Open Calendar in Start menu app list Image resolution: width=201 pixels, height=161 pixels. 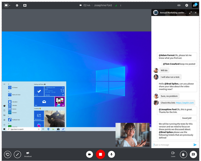13,105
